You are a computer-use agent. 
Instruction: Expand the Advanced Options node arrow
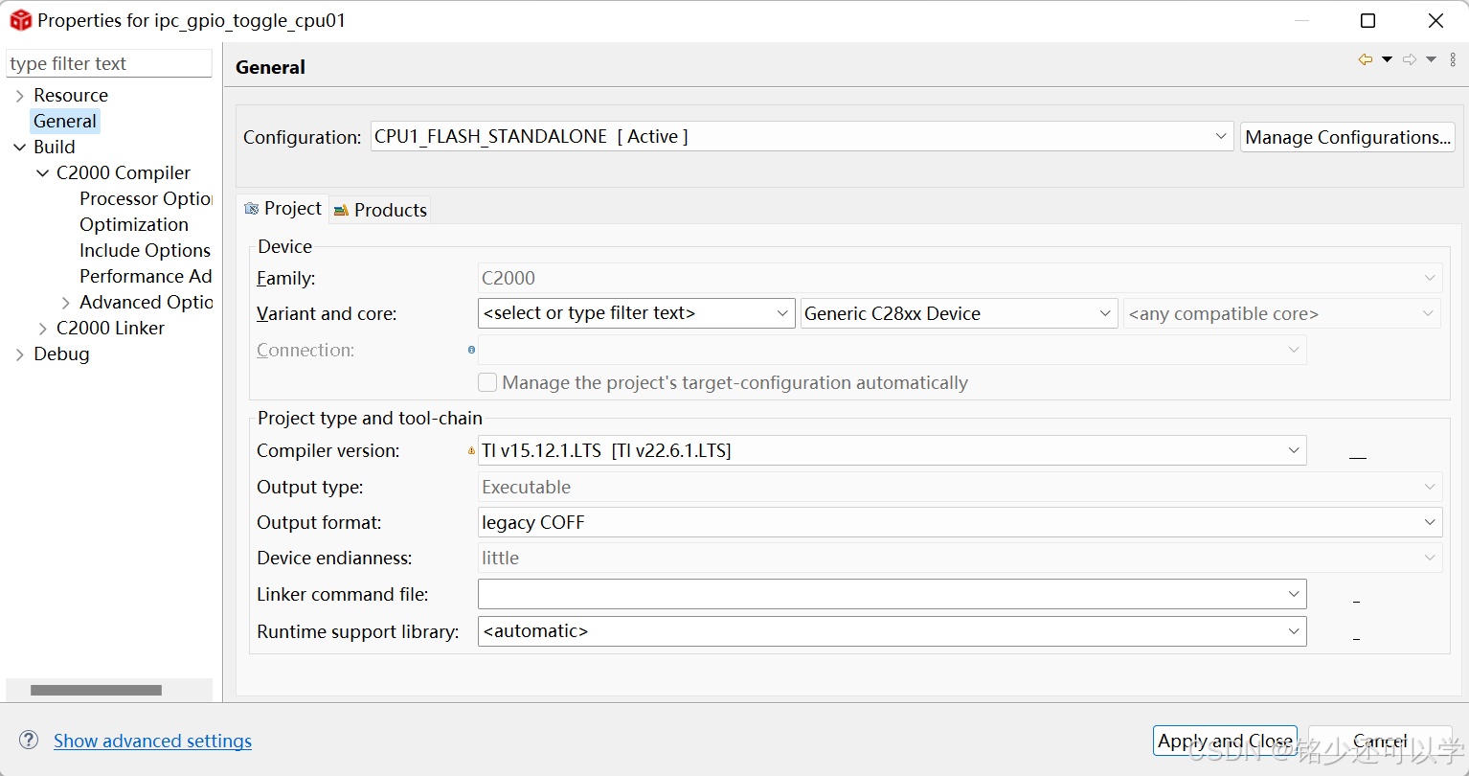66,302
